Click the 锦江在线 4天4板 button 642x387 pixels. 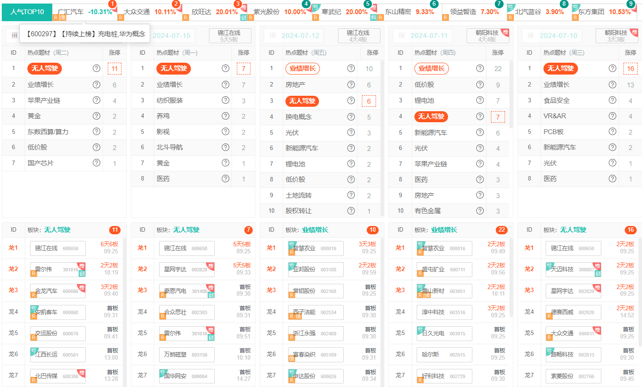(x=358, y=36)
